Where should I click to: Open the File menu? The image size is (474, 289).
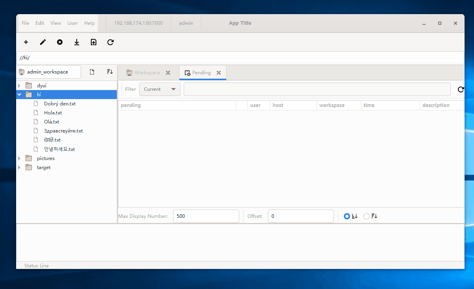coord(25,23)
